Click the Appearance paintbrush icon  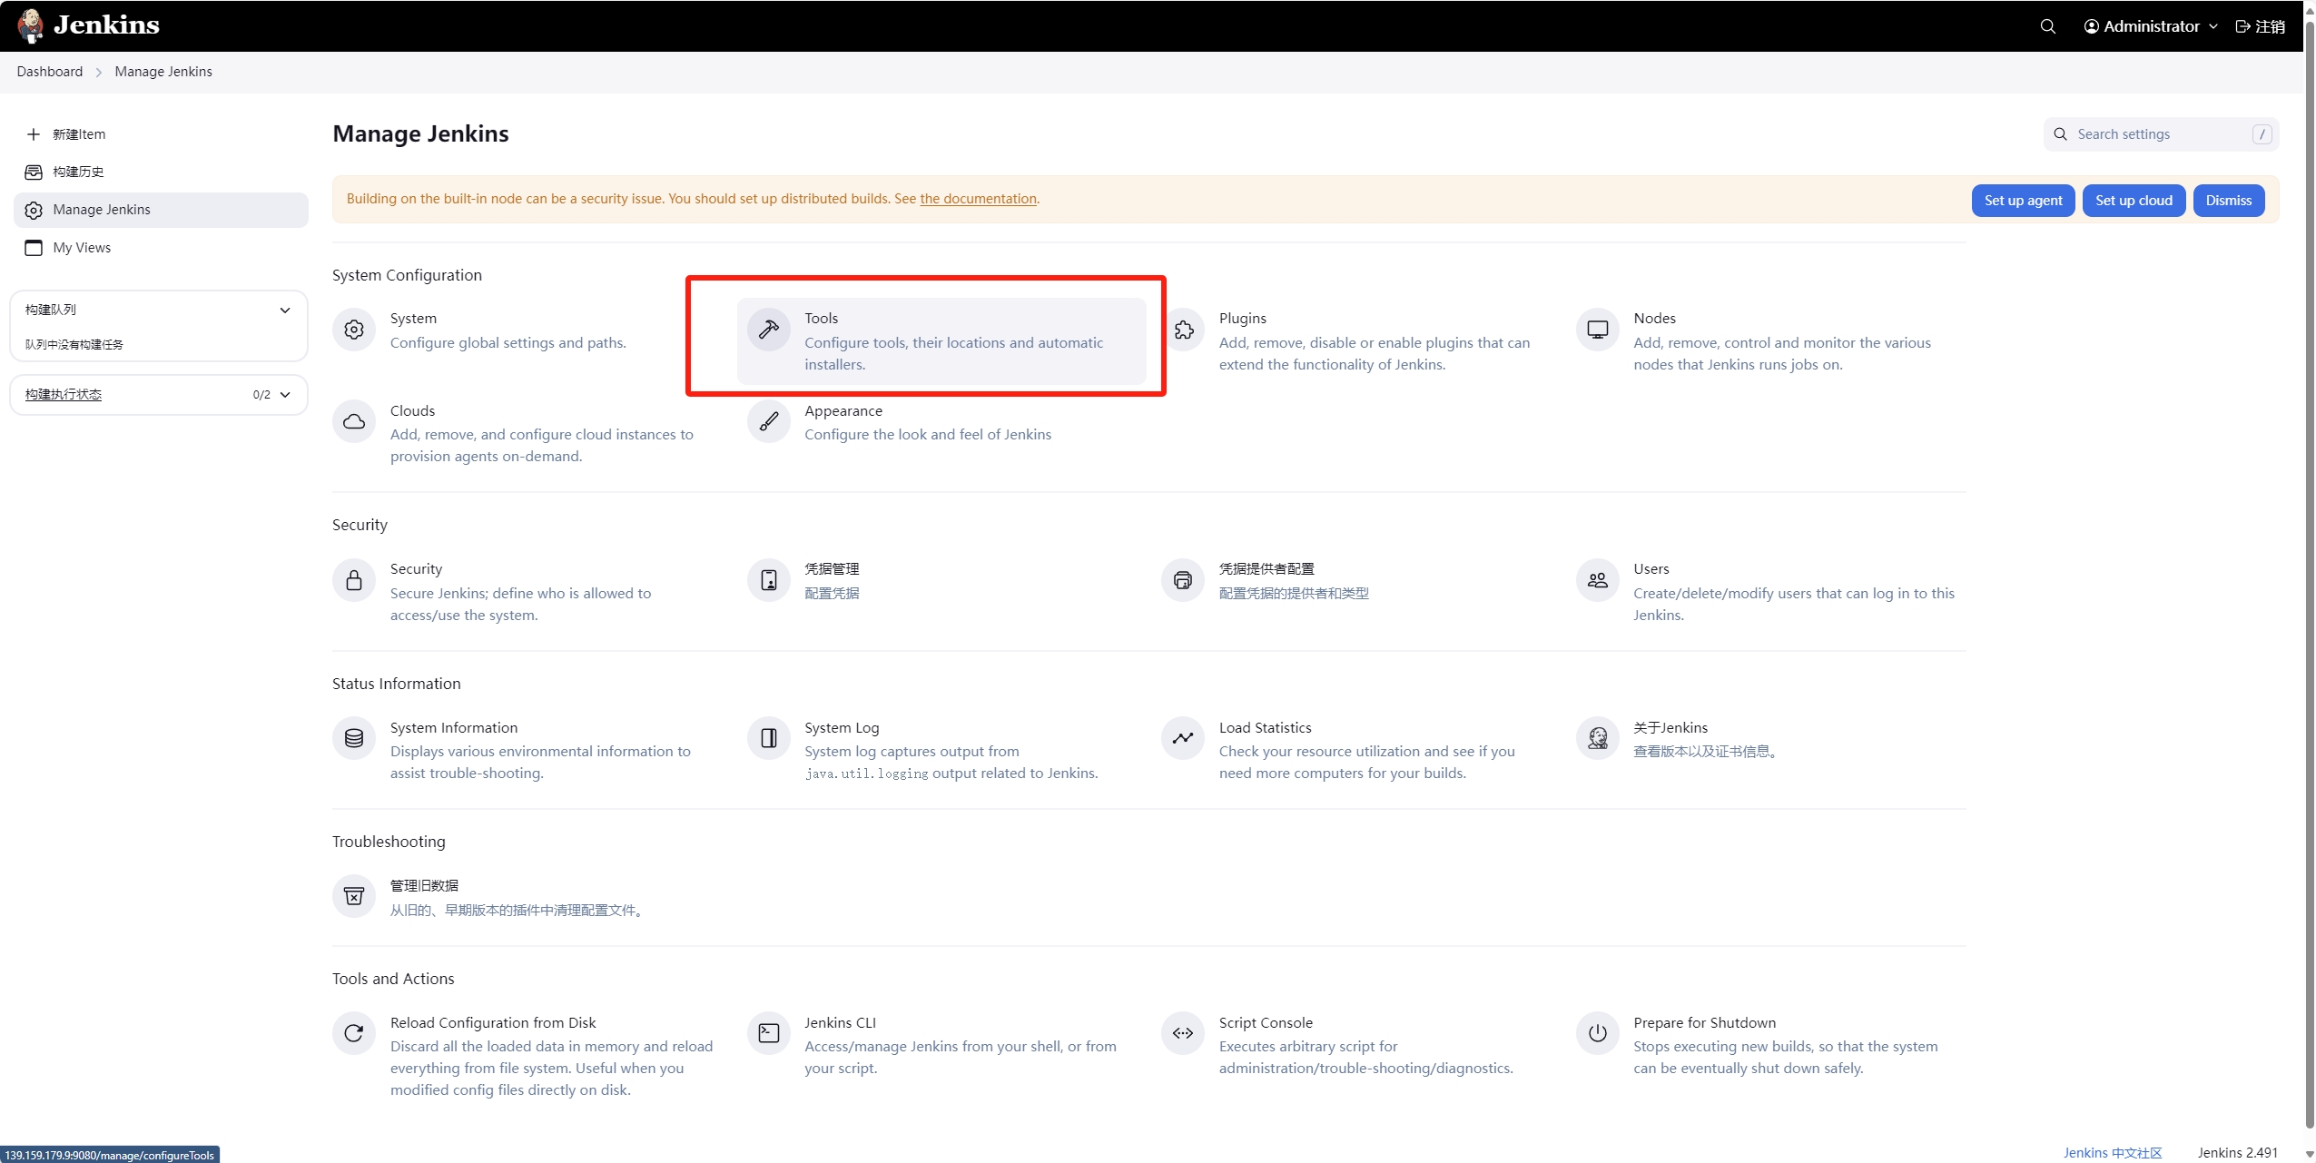pos(768,421)
